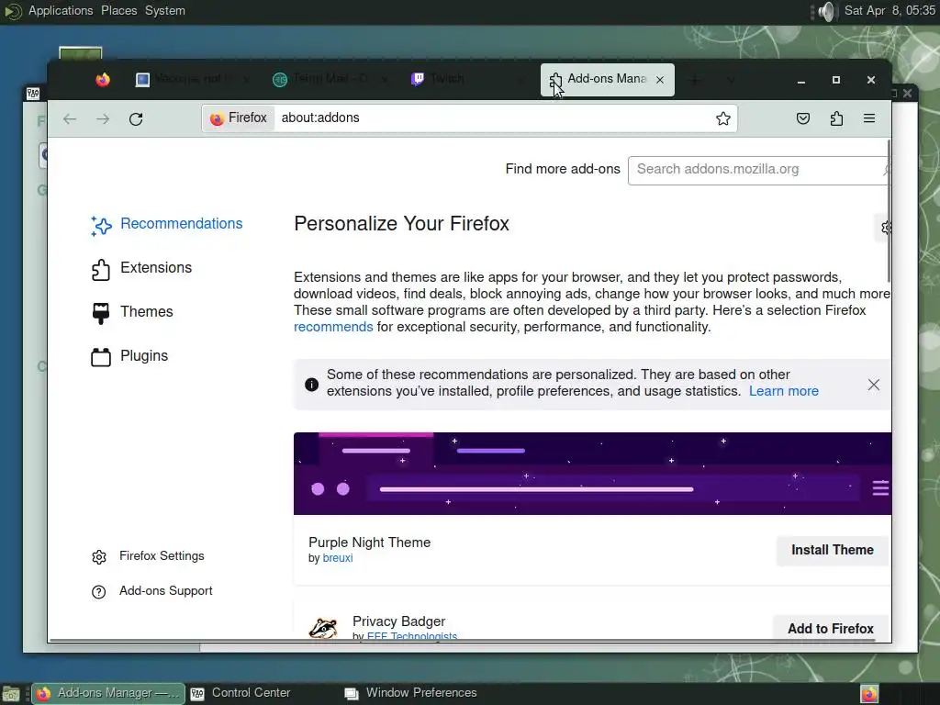Reload the current page
This screenshot has width=940, height=705.
tap(136, 118)
